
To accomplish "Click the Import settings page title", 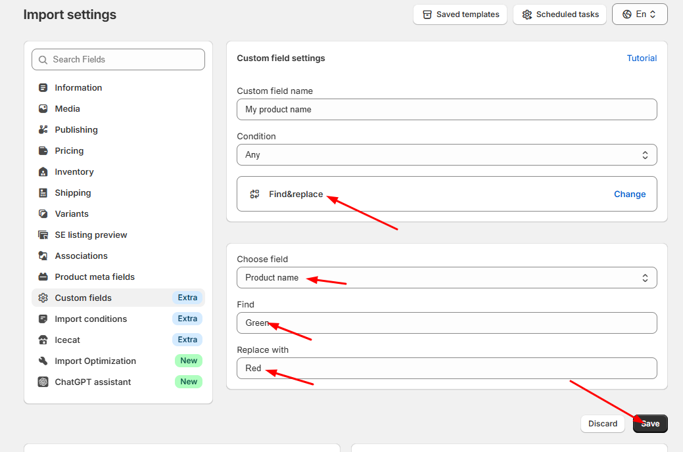I will 70,14.
